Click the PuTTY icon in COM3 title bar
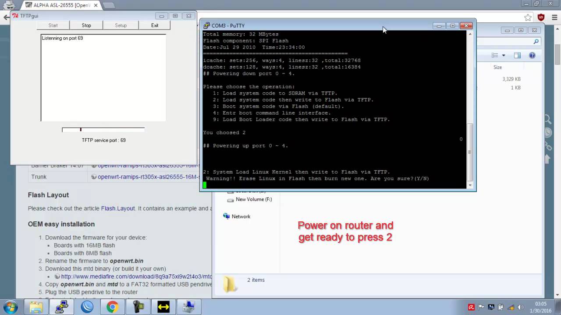Screen dimensions: 561x315 206,25
